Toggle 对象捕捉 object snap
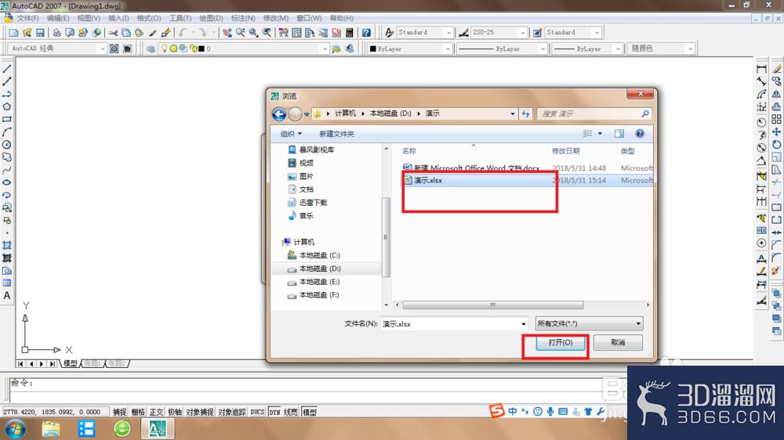Screen dimensions: 784x440 tap(200, 412)
